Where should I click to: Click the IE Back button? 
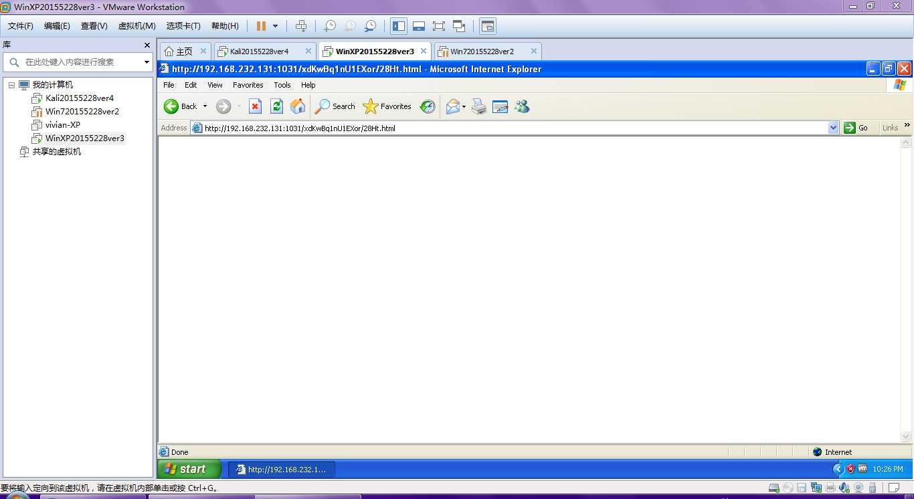pos(181,106)
